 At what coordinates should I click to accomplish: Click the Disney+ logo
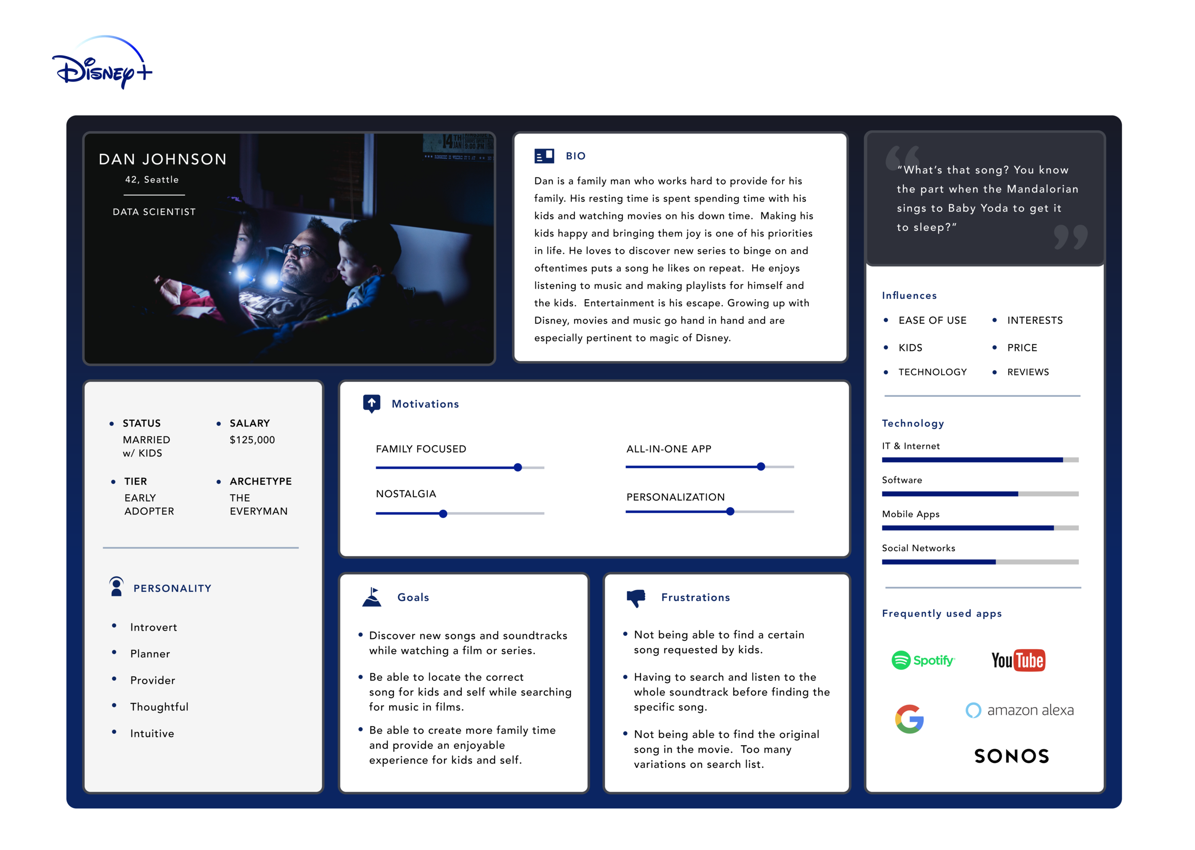(102, 64)
